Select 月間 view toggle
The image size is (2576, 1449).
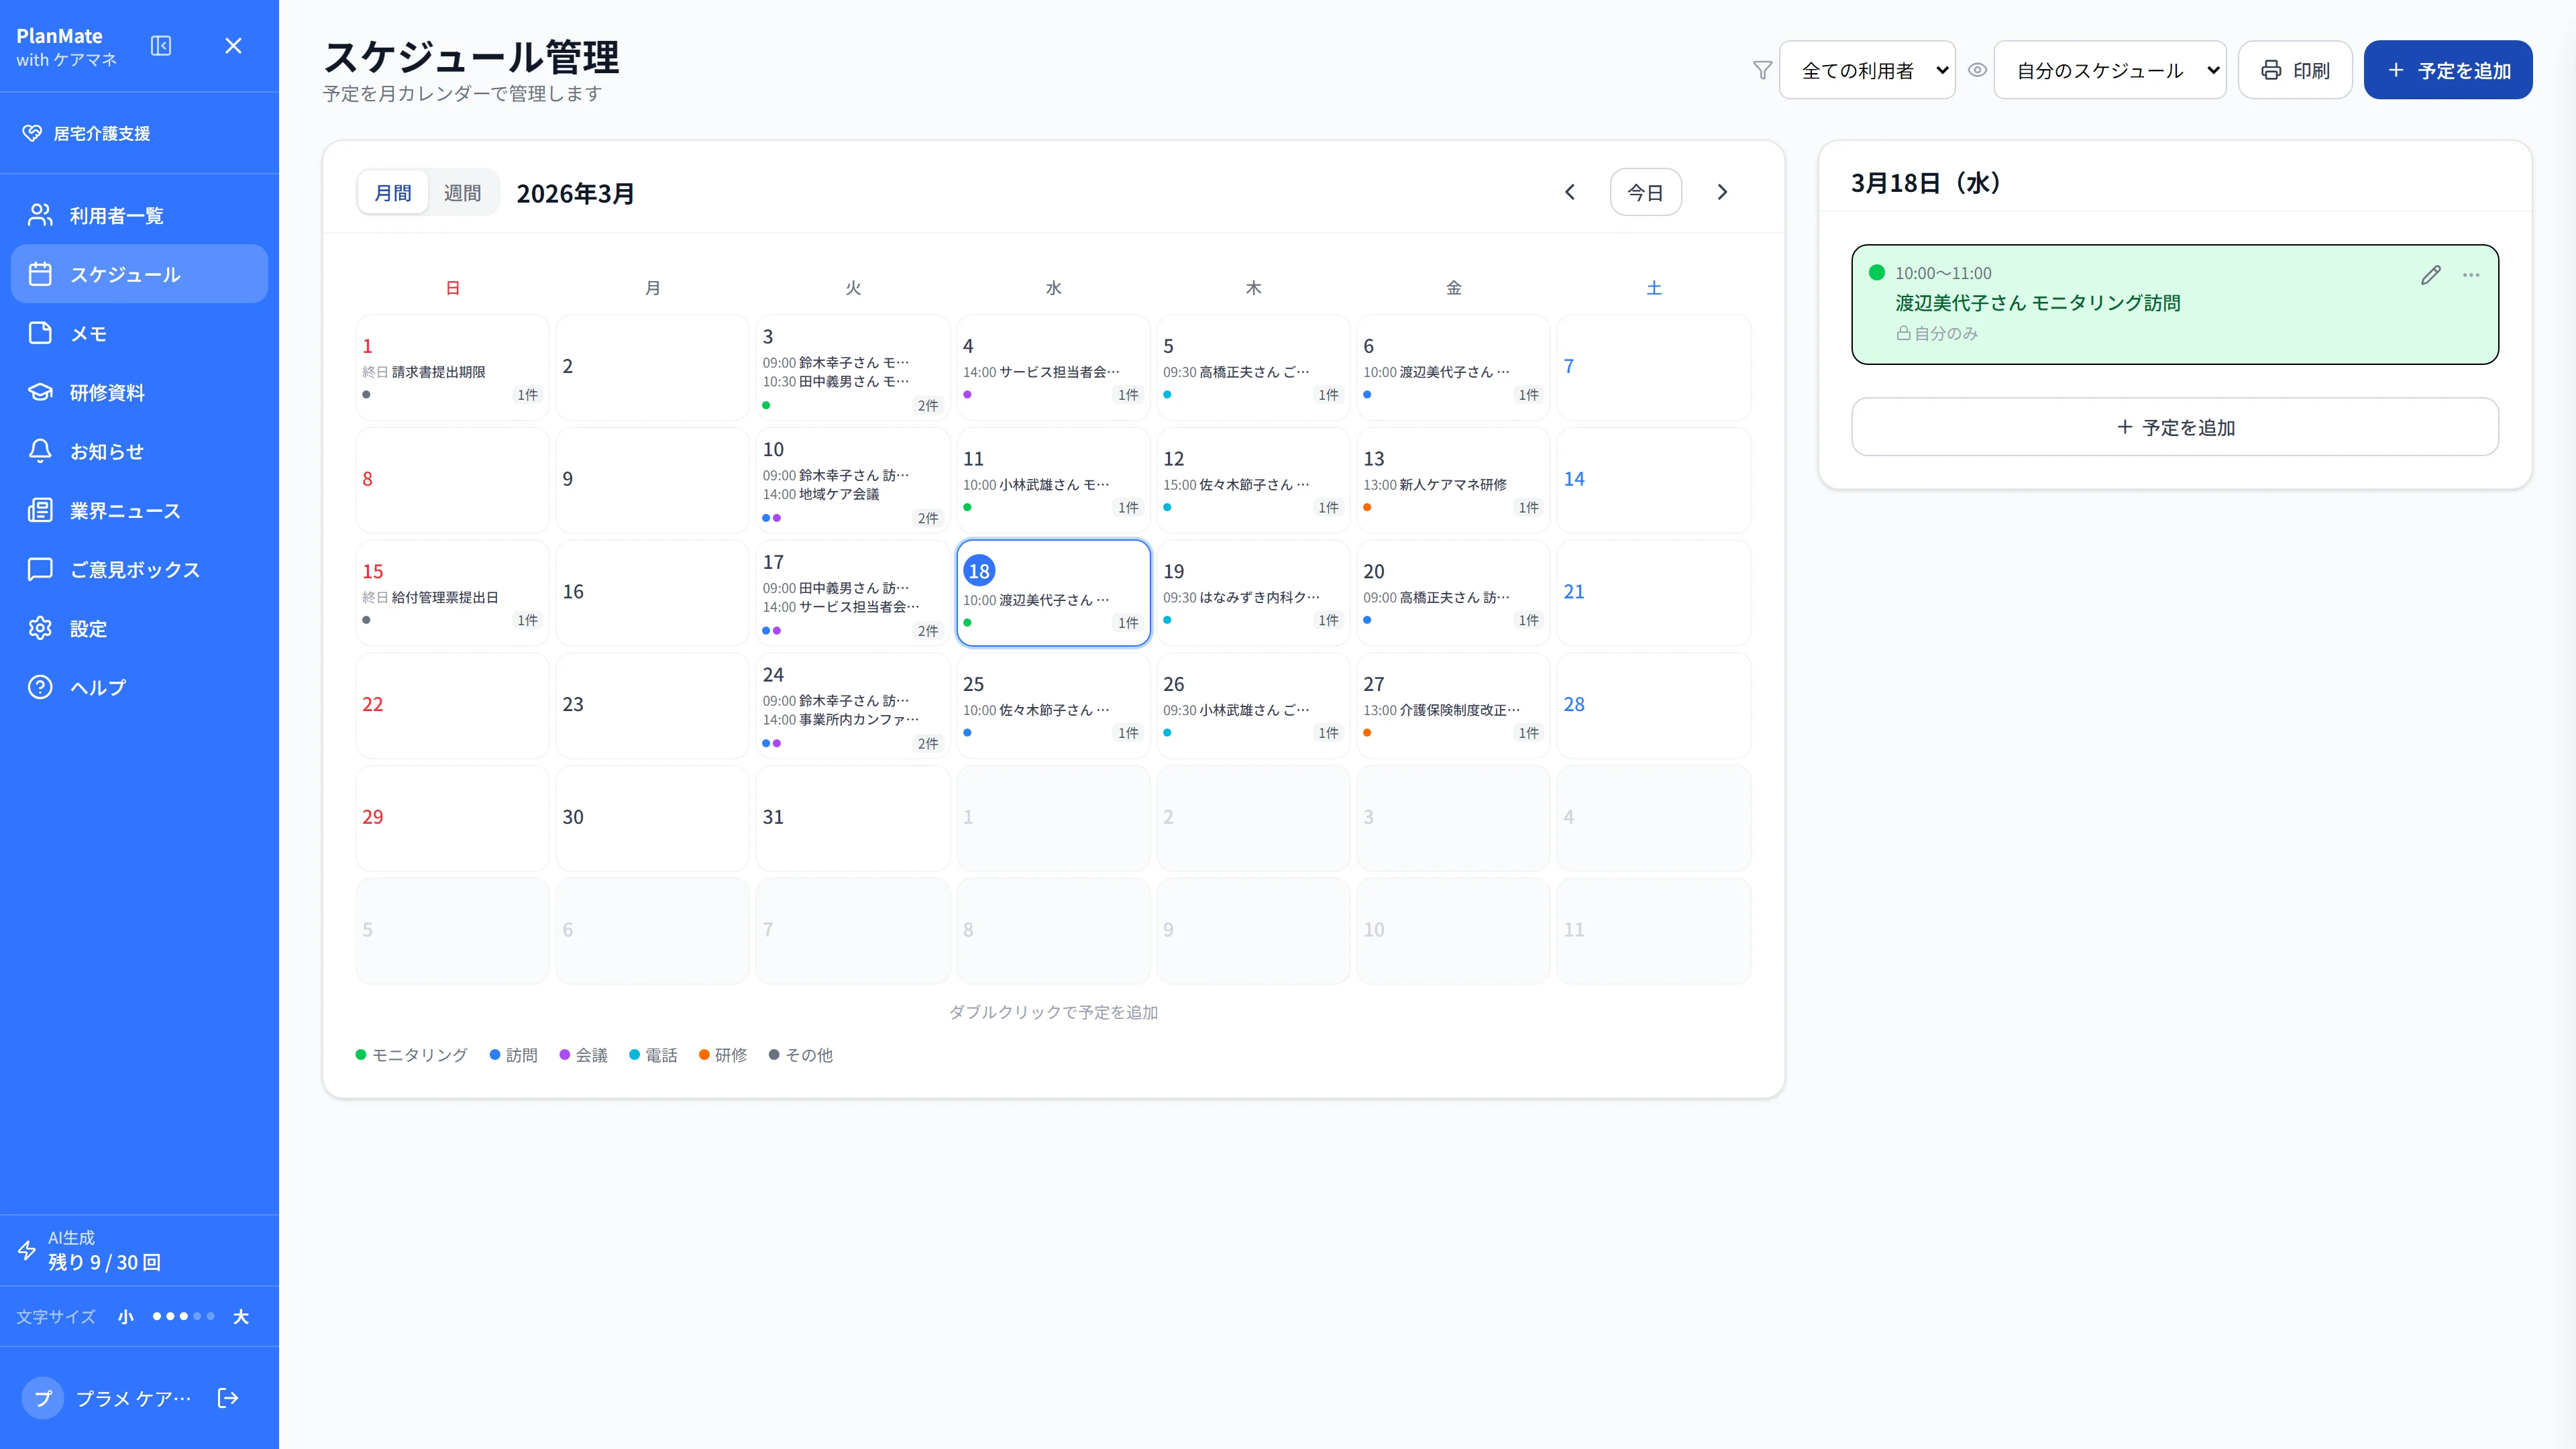[x=393, y=192]
